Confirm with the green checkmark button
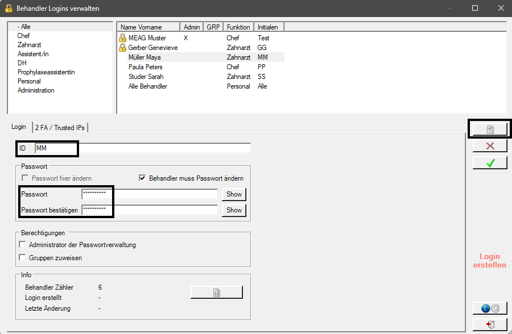The width and height of the screenshot is (512, 334). [490, 163]
